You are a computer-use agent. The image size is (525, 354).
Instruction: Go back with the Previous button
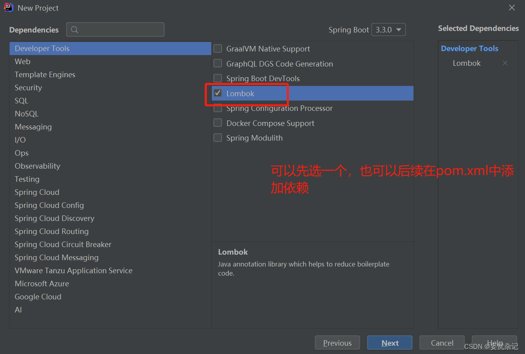[337, 343]
